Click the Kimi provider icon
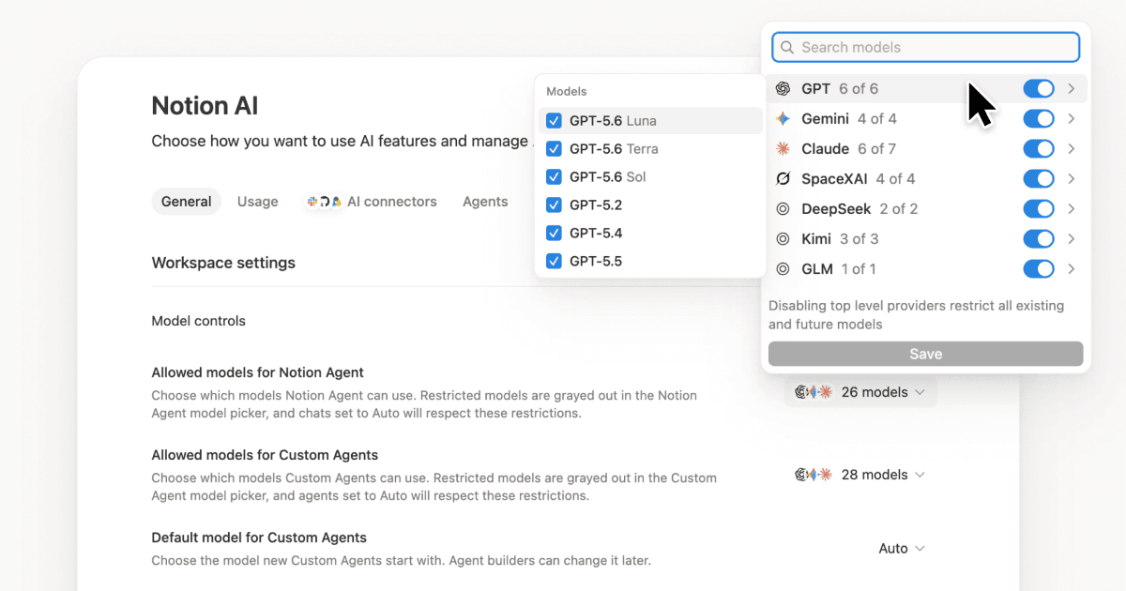The image size is (1126, 591). point(783,239)
